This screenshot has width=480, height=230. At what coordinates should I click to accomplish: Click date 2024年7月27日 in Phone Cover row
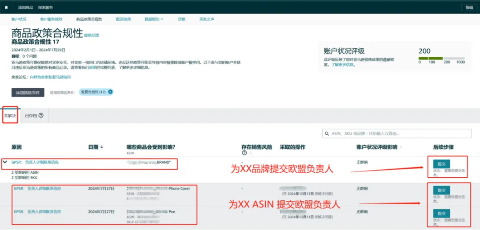101,188
